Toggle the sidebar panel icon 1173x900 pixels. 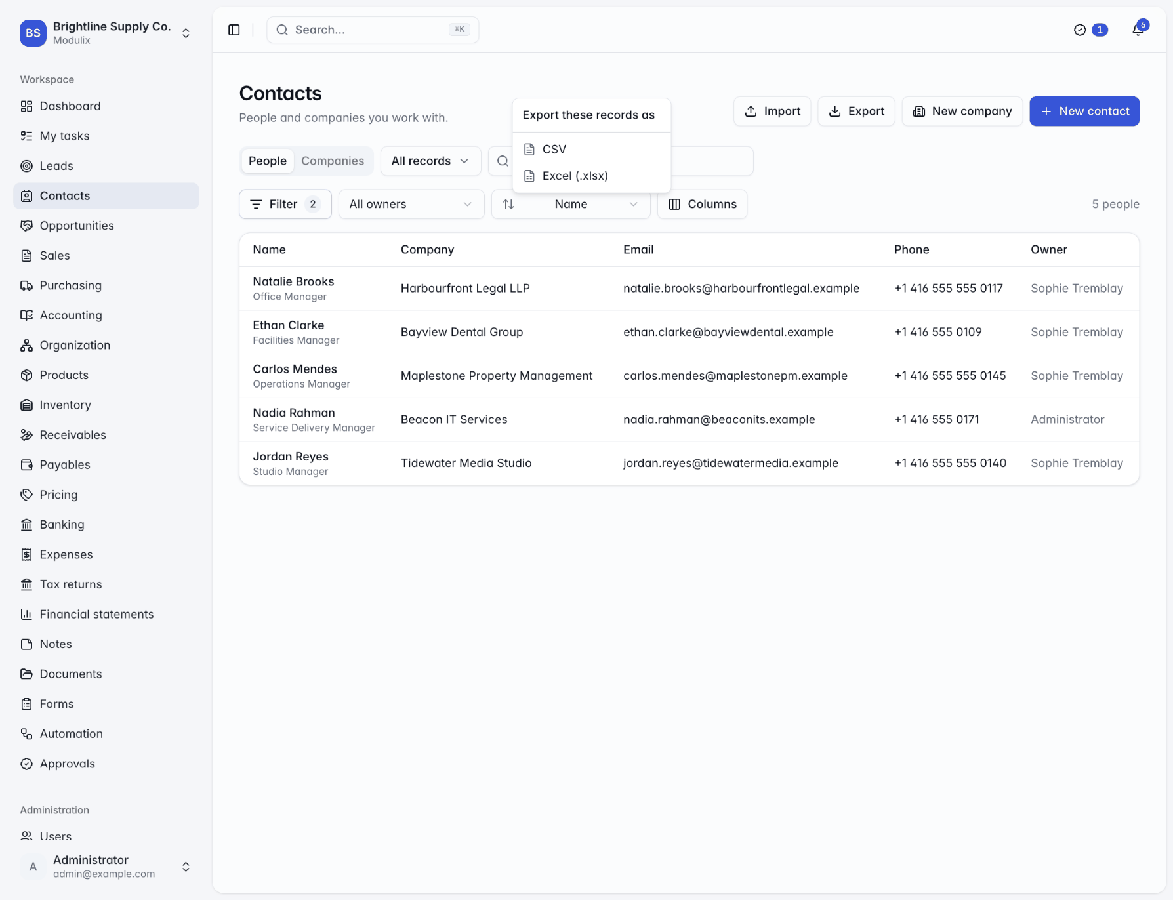(234, 30)
